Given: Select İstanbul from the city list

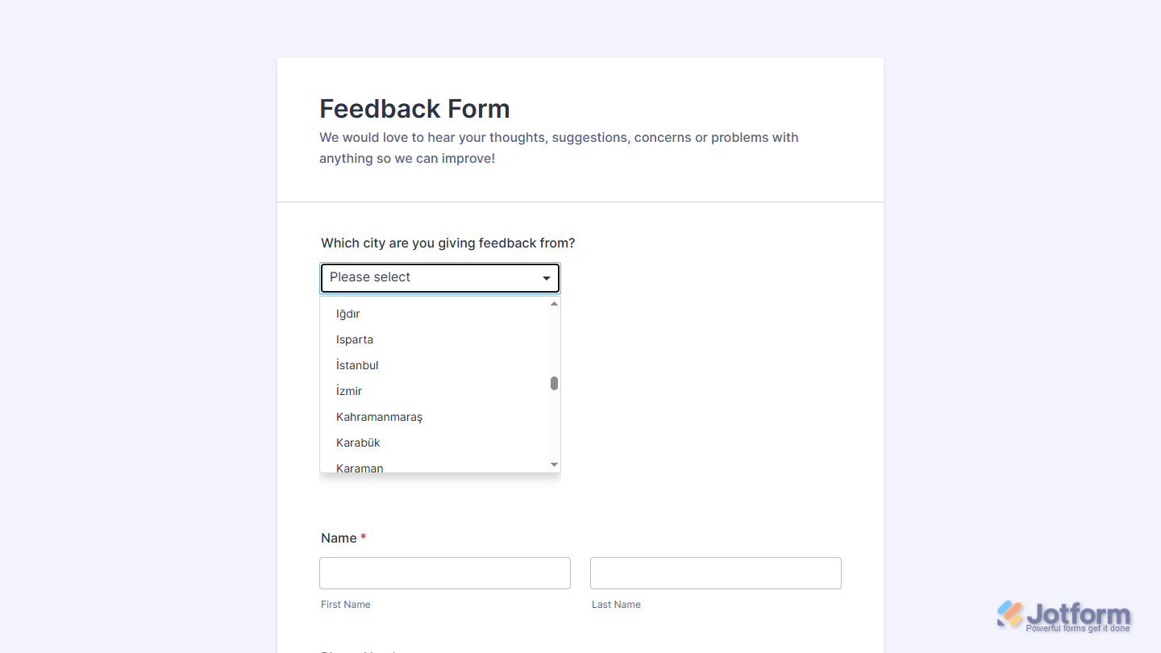Looking at the screenshot, I should pos(357,365).
